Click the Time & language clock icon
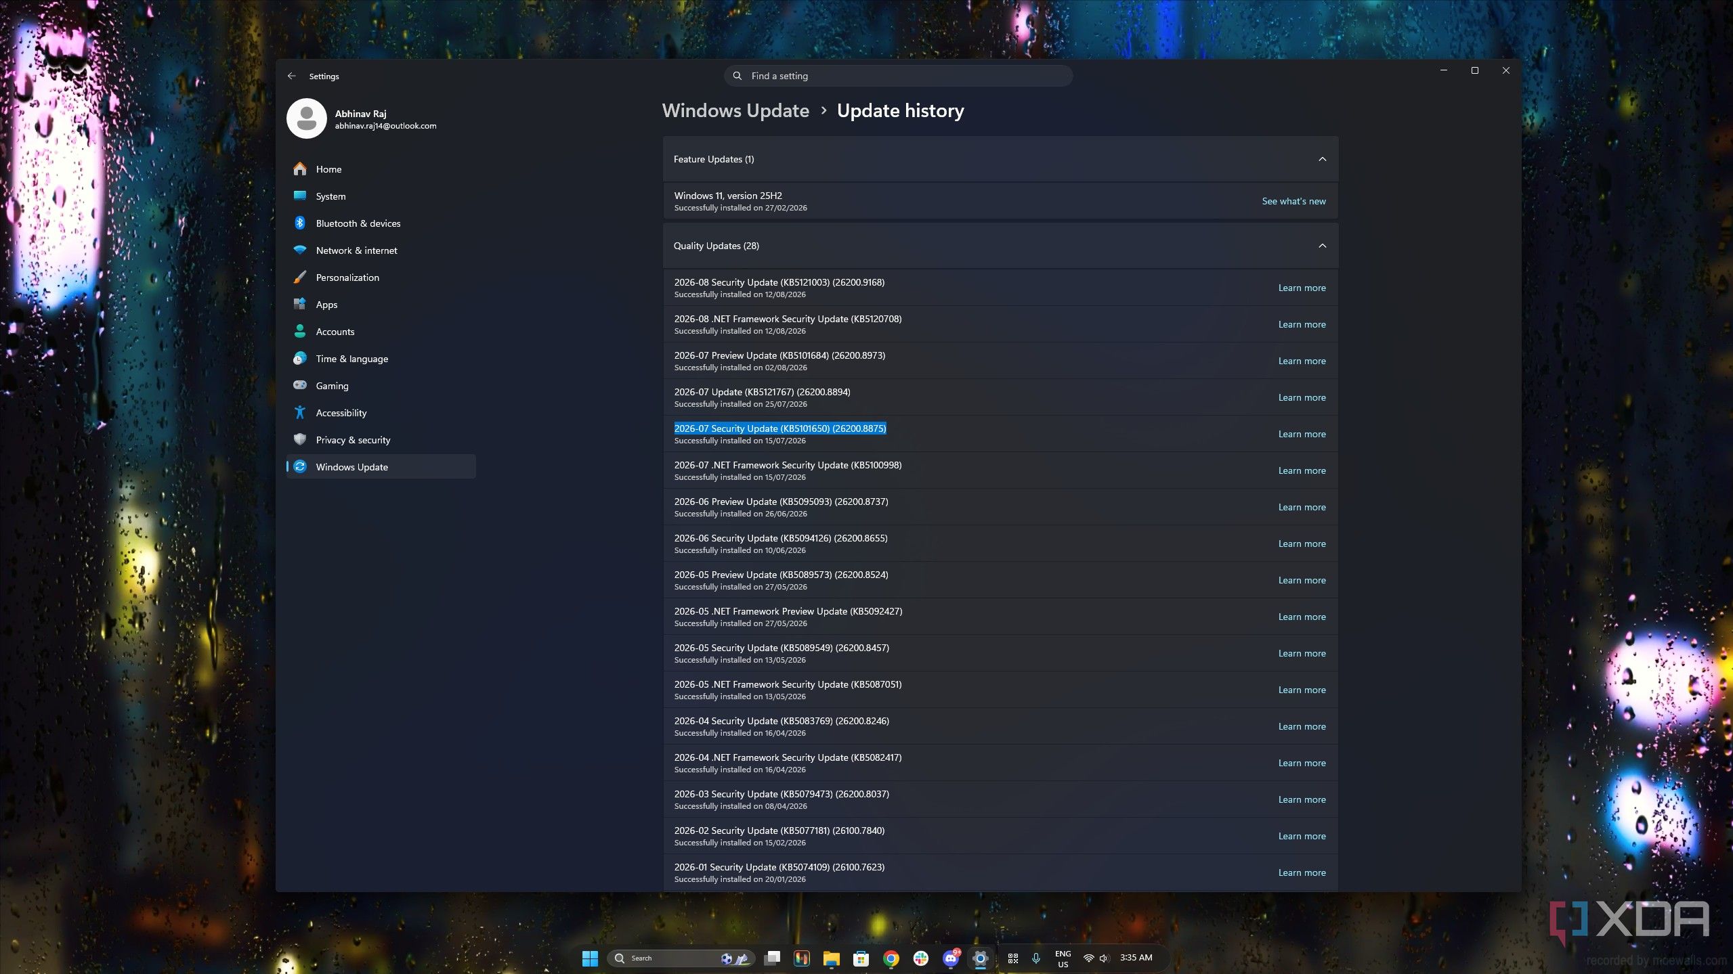1733x974 pixels. (299, 358)
